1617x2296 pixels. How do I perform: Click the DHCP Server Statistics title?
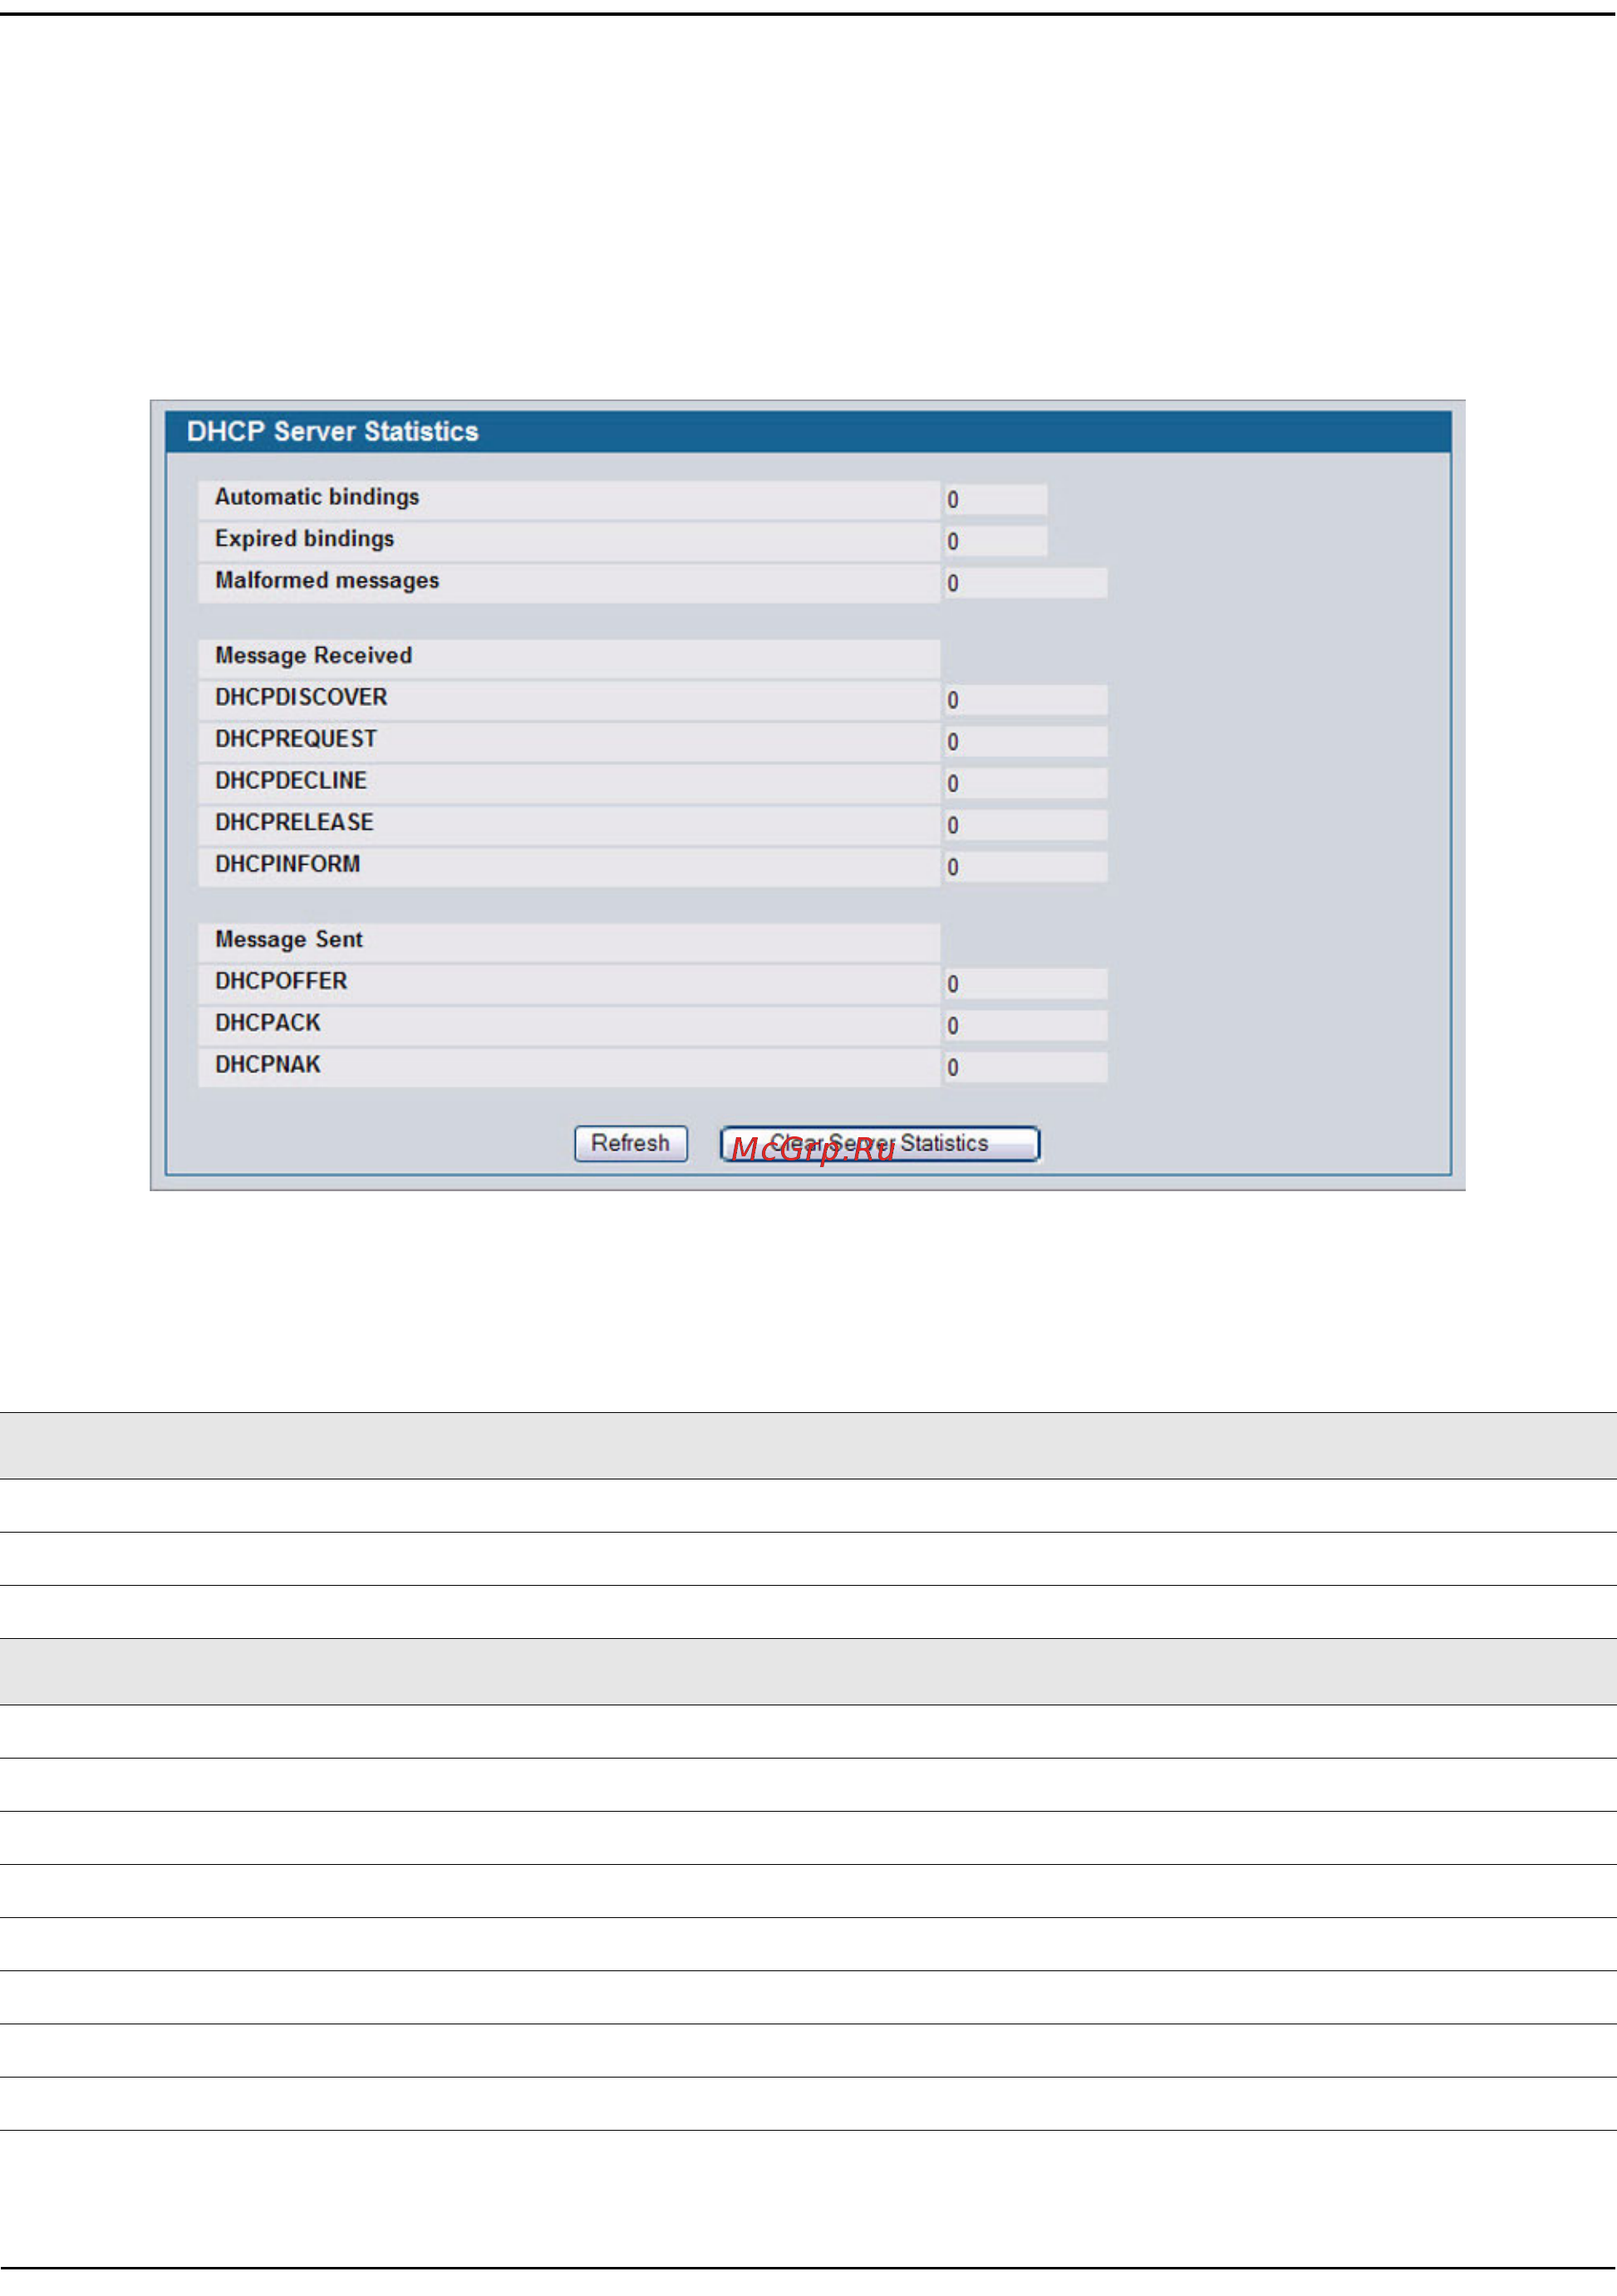pos(332,431)
